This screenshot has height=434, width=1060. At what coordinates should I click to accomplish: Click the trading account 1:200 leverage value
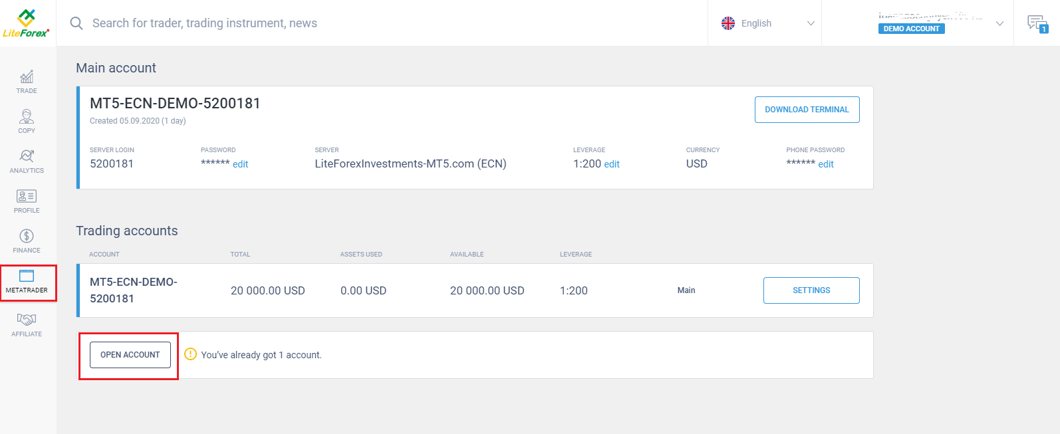(574, 290)
